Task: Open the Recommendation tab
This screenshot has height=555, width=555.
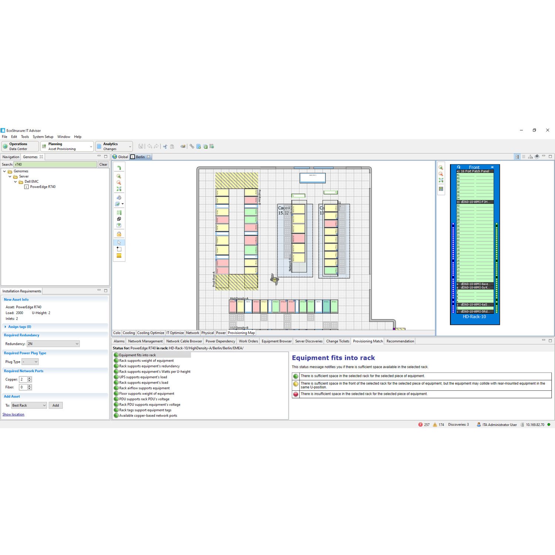Action: [x=400, y=341]
